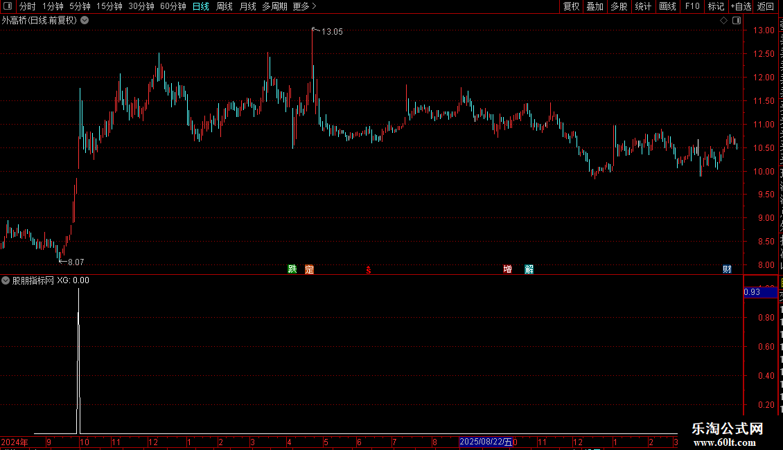Open the 股朋指标网 indicator dropdown
The width and height of the screenshot is (783, 450).
pos(6,280)
